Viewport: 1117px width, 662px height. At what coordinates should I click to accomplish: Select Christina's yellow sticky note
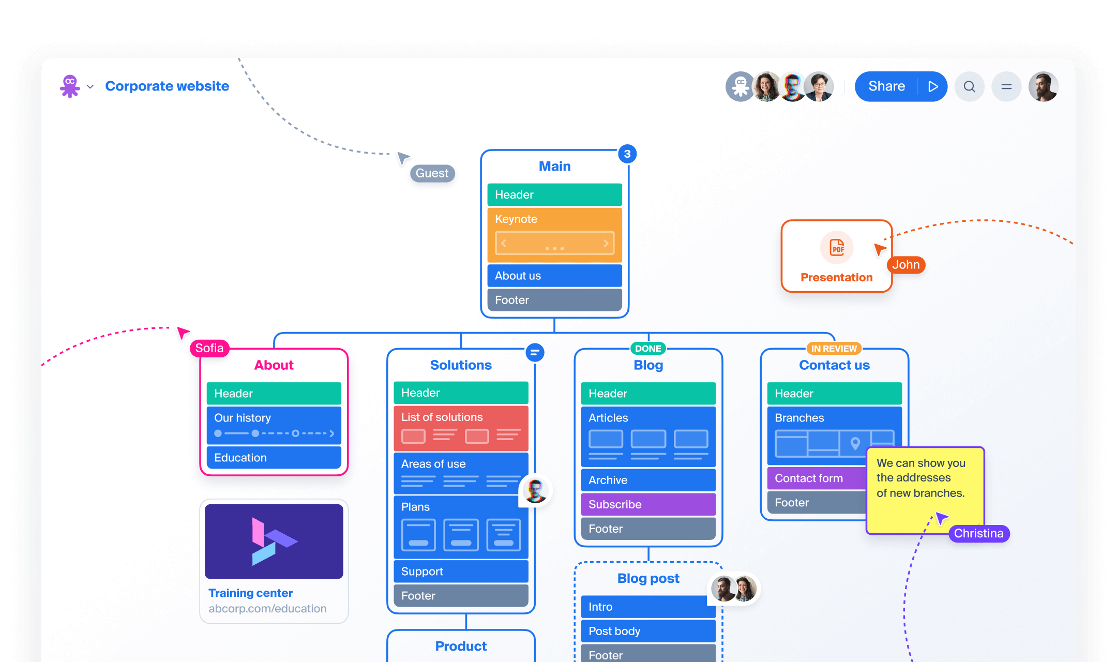(924, 489)
